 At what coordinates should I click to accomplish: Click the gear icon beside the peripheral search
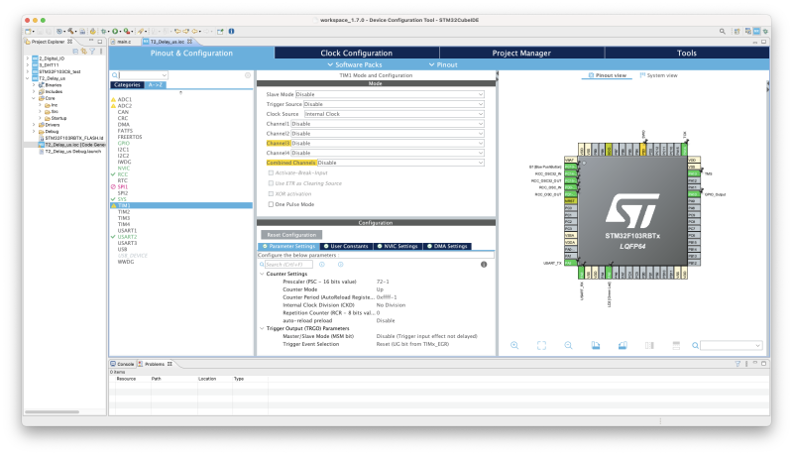coord(248,75)
